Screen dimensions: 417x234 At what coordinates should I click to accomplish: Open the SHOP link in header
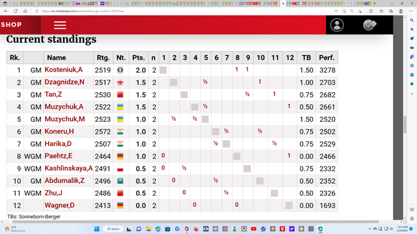12,25
